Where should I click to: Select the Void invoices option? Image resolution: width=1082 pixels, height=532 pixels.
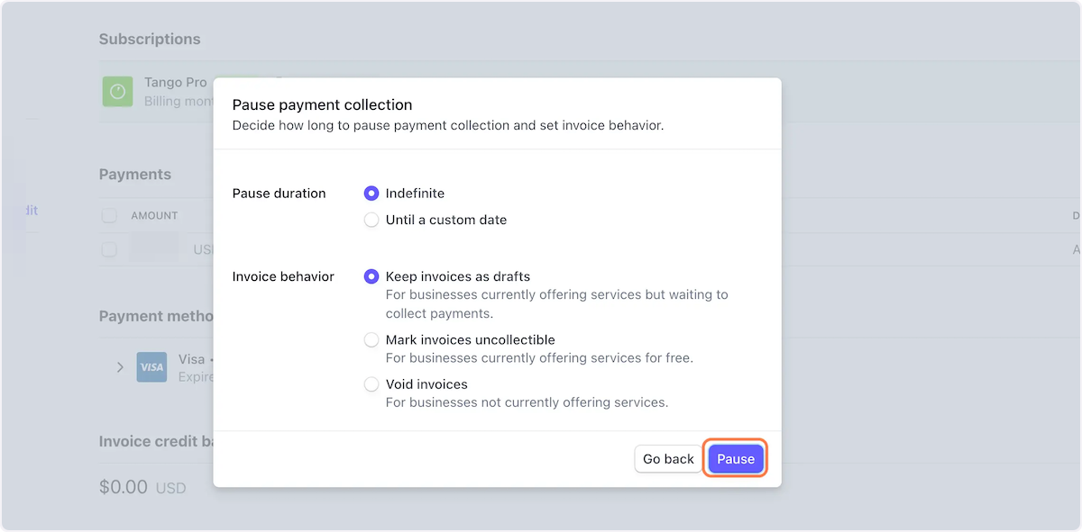371,384
